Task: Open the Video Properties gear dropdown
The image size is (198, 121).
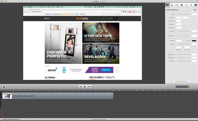Action: pyautogui.click(x=195, y=10)
